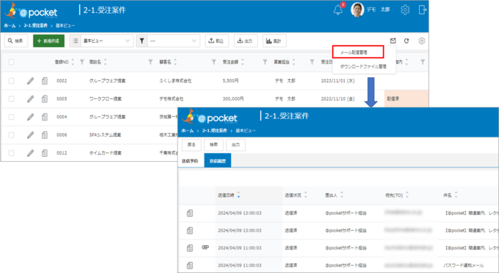Image resolution: width=499 pixels, height=273 pixels.
Task: Open detail document icon for 0004
Action: [44, 117]
